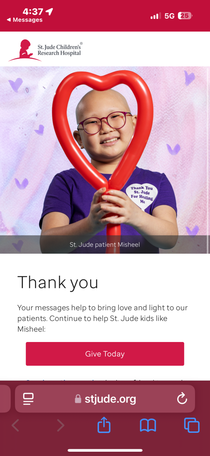Tap the browser forward chevron
Viewport: 210px width, 456px height.
(x=61, y=425)
